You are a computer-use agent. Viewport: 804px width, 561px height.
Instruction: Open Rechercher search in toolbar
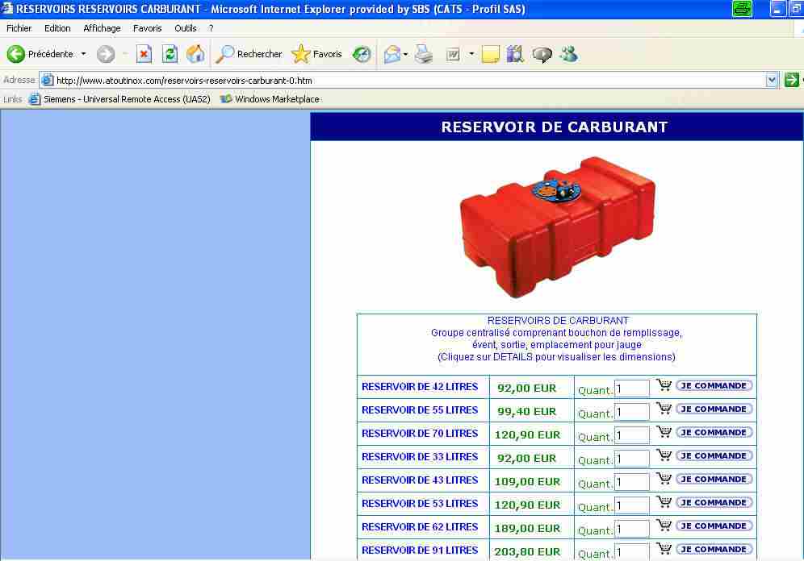tap(249, 54)
